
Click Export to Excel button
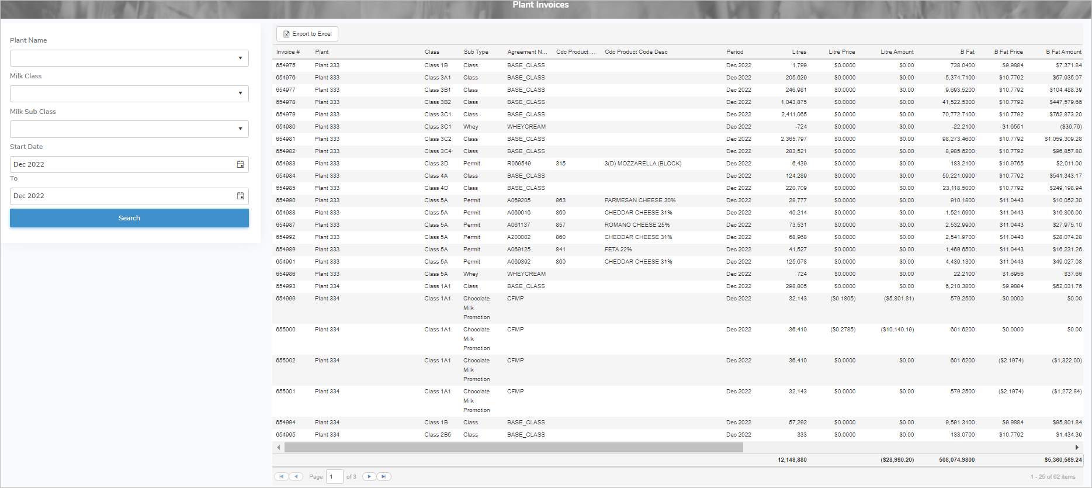click(307, 34)
